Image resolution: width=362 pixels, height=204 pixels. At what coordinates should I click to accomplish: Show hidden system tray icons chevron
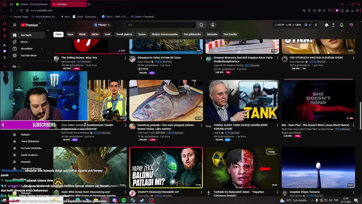pos(313,200)
